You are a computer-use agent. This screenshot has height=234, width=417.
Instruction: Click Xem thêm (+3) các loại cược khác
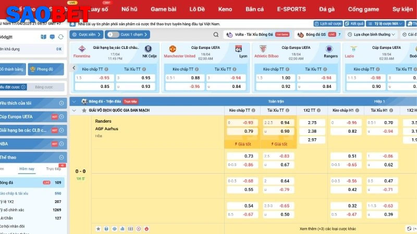328,229
